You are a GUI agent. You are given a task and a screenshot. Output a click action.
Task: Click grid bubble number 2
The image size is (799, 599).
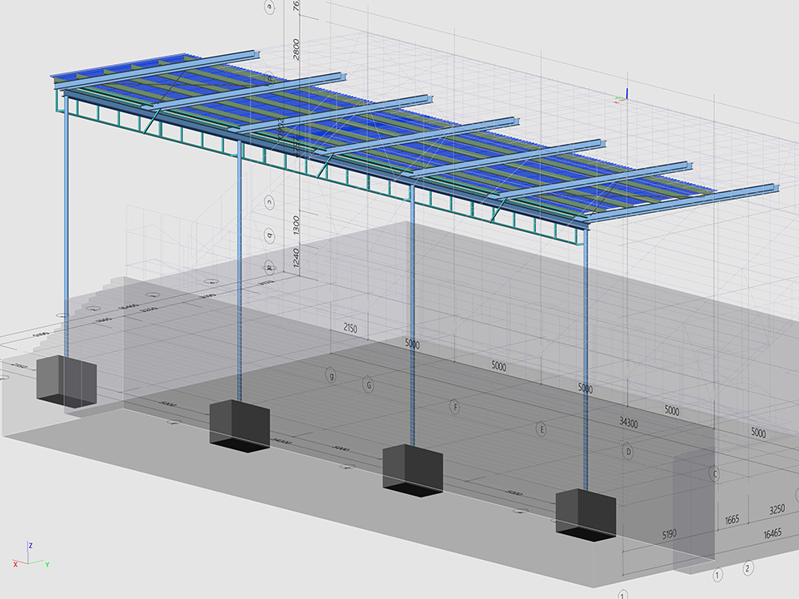(x=748, y=568)
